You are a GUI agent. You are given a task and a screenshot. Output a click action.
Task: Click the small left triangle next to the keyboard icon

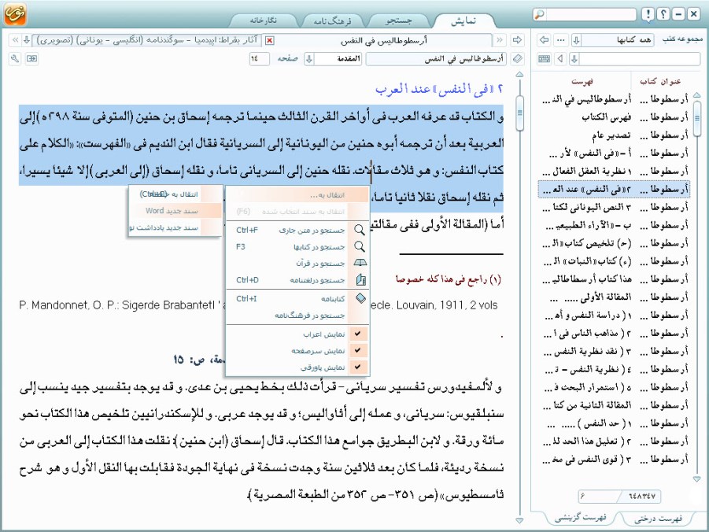(x=561, y=59)
